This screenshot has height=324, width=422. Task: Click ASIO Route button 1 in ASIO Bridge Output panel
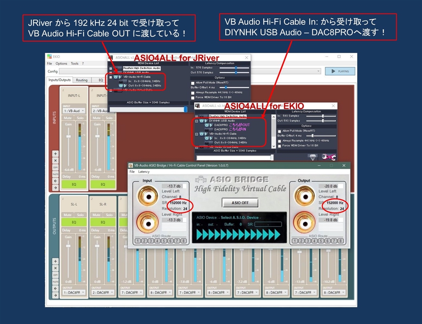pyautogui.click(x=295, y=241)
